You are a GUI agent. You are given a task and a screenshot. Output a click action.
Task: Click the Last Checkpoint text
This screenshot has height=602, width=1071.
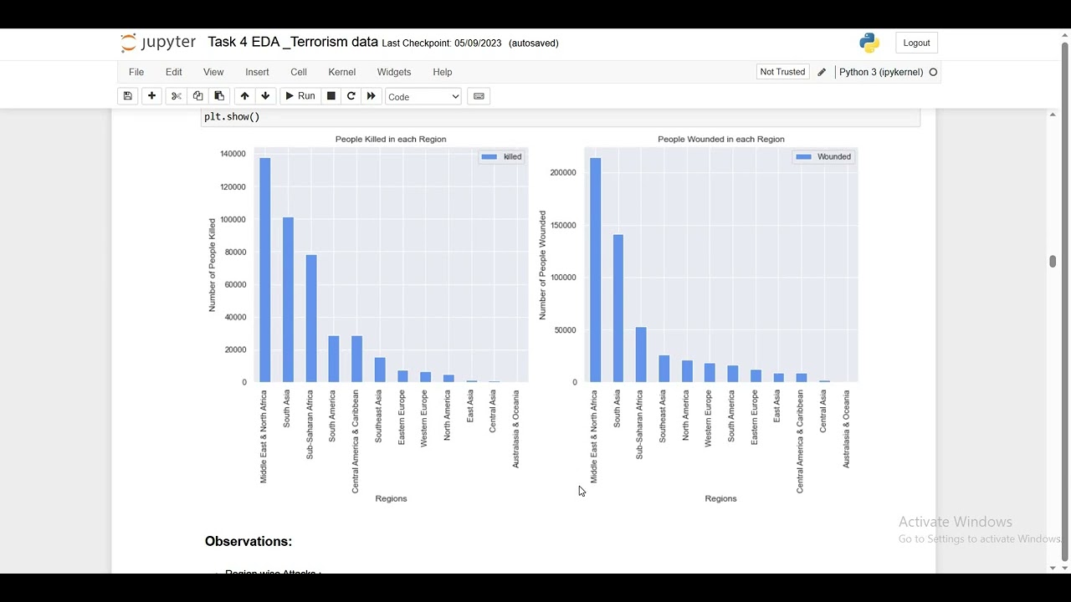tap(442, 43)
